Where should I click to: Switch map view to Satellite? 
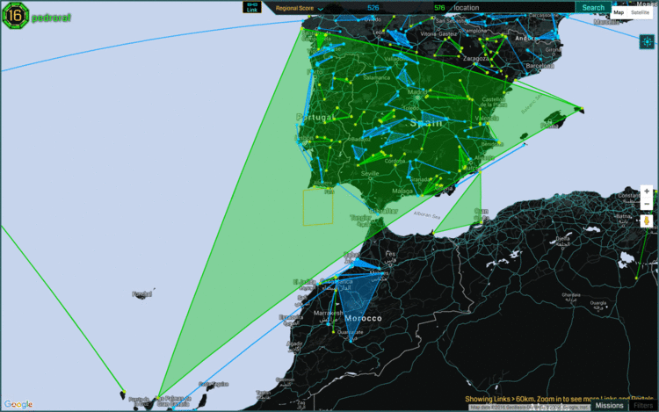click(640, 12)
